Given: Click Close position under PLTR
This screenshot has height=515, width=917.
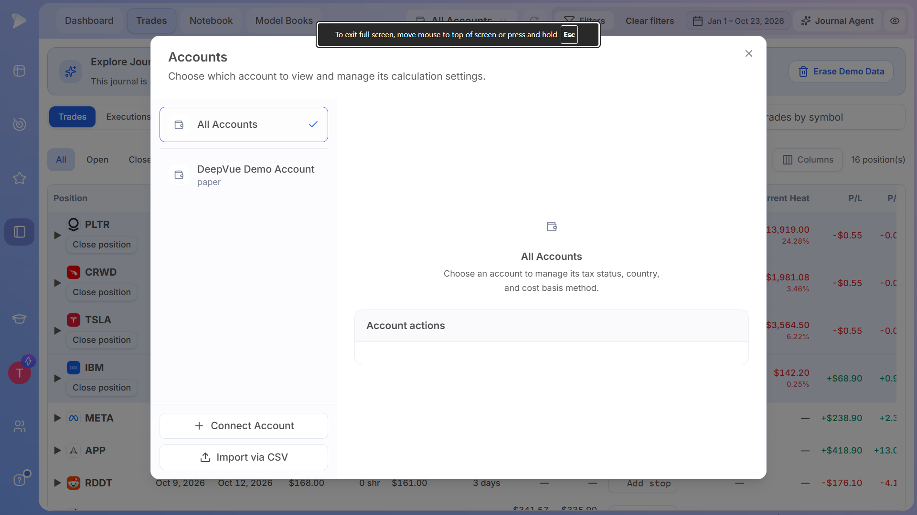Looking at the screenshot, I should click(x=102, y=245).
